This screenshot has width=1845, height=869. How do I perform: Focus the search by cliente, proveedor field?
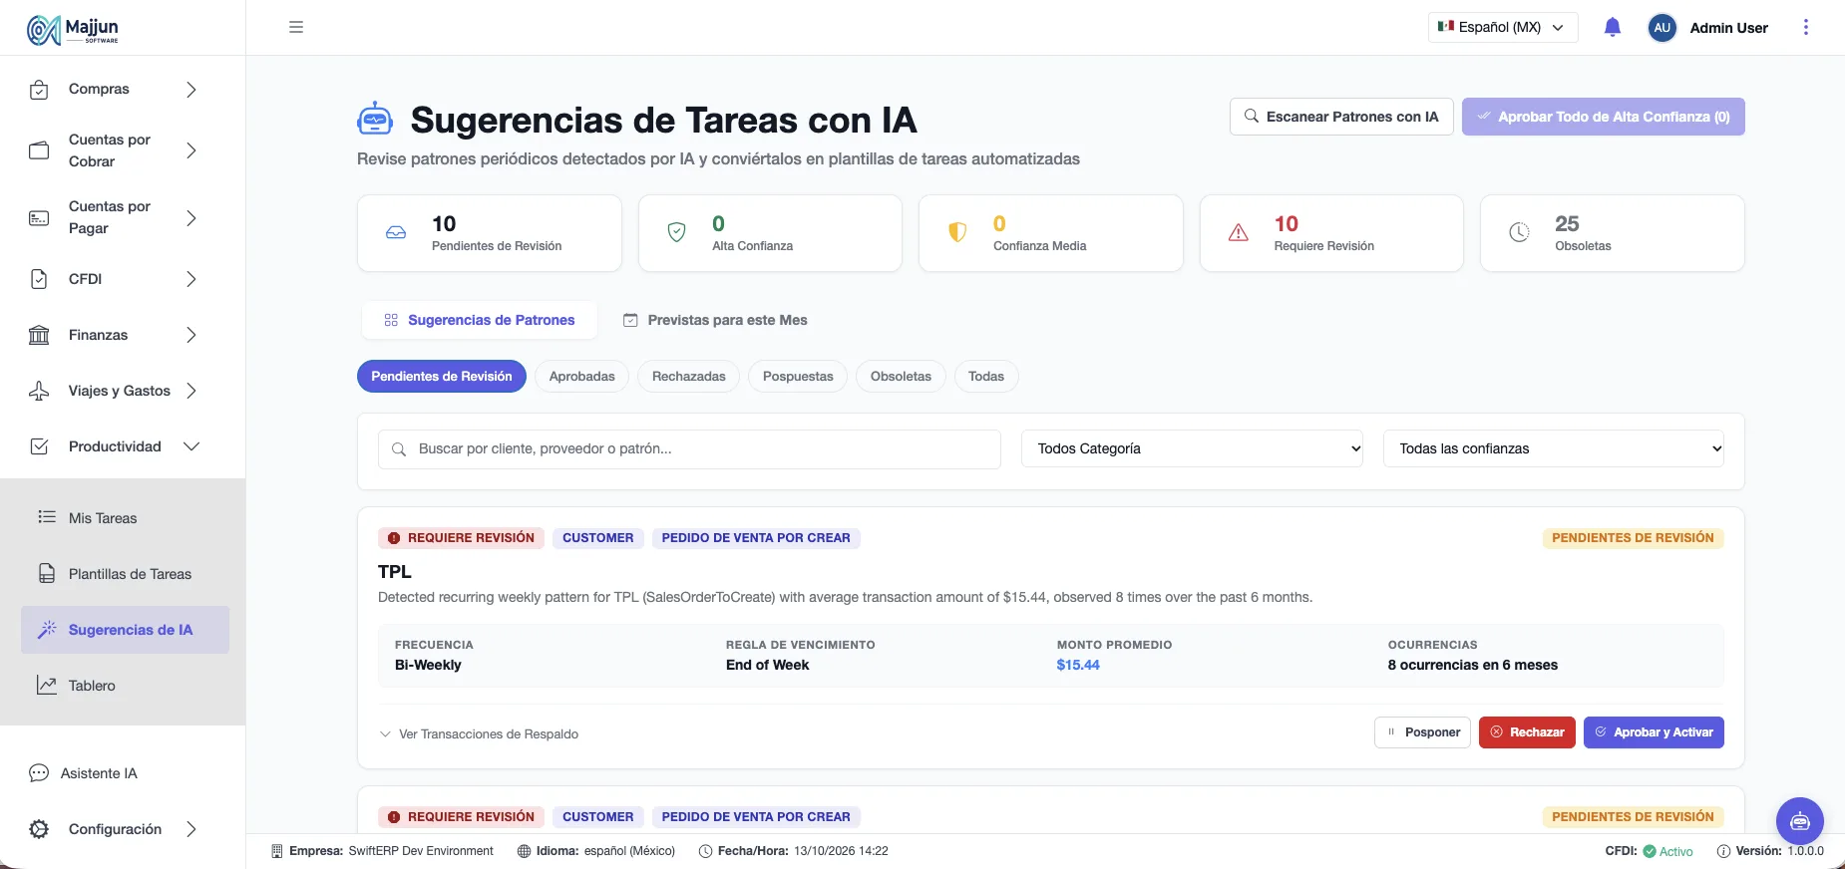click(x=689, y=449)
